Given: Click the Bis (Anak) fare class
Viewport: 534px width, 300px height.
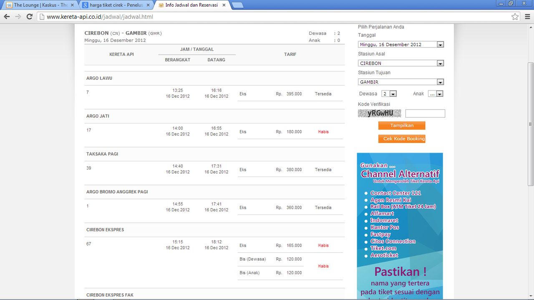Looking at the screenshot, I should click(x=249, y=273).
